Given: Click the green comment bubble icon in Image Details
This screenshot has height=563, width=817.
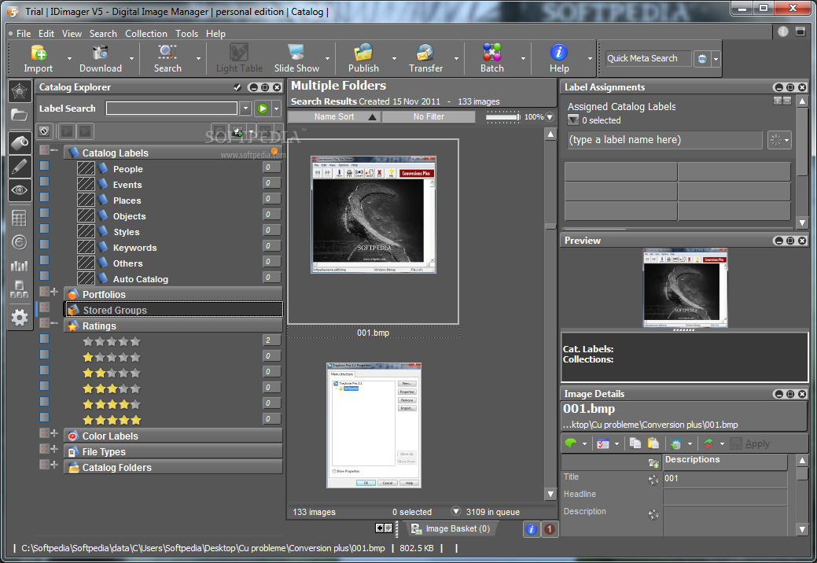Looking at the screenshot, I should point(571,443).
